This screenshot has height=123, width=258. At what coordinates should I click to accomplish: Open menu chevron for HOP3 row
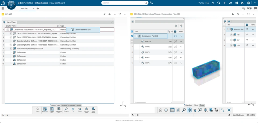(181, 52)
